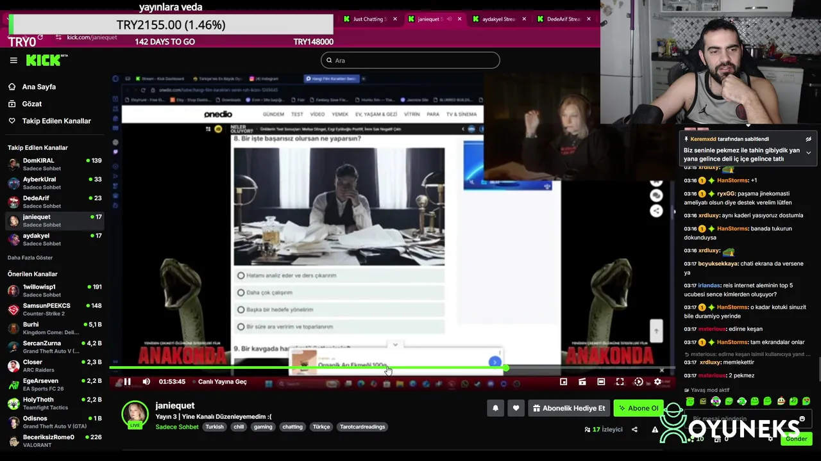Switch to DedeArif Stream browser tab

tap(564, 19)
